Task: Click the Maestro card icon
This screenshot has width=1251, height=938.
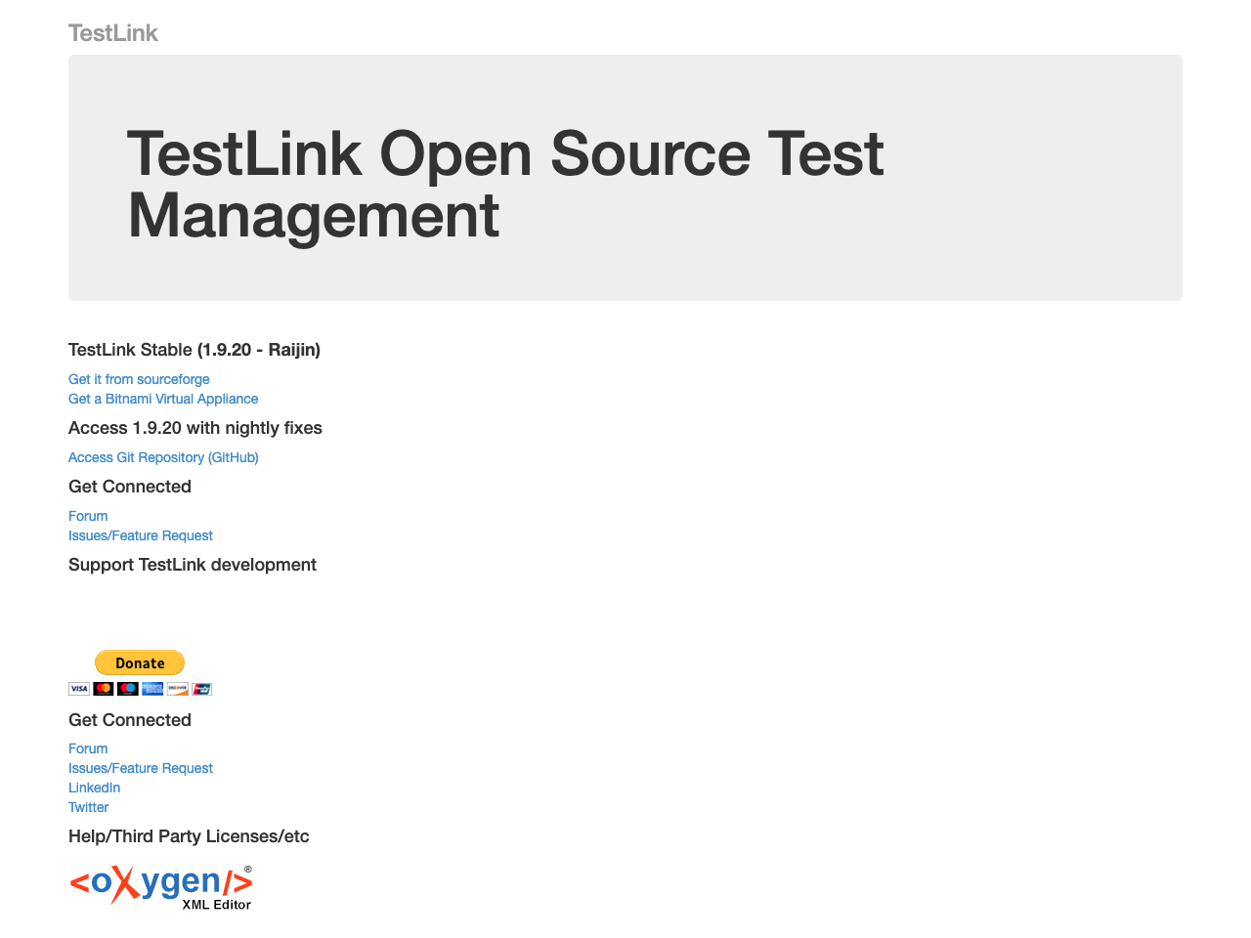Action: point(128,689)
